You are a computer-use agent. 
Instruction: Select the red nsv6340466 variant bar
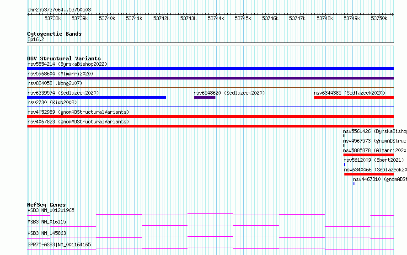pos(369,174)
